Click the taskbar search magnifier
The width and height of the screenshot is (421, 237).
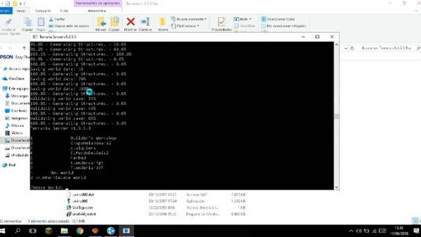(18, 231)
